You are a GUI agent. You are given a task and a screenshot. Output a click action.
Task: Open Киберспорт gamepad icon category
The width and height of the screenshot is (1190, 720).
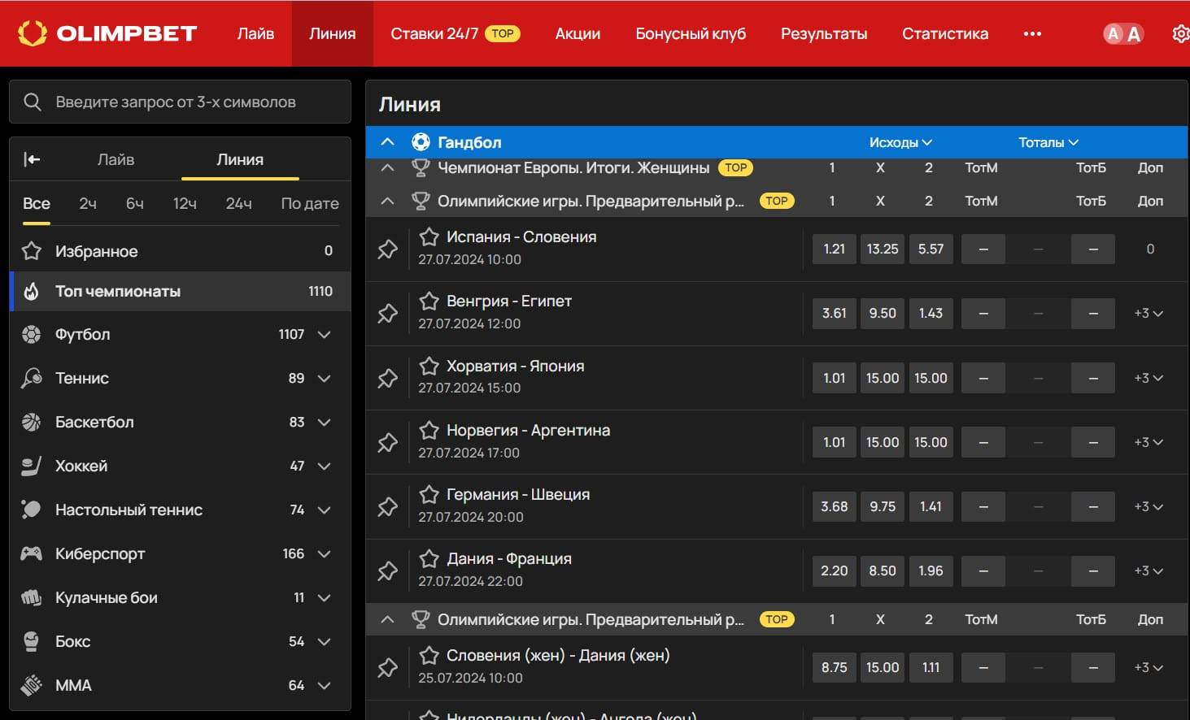[32, 553]
